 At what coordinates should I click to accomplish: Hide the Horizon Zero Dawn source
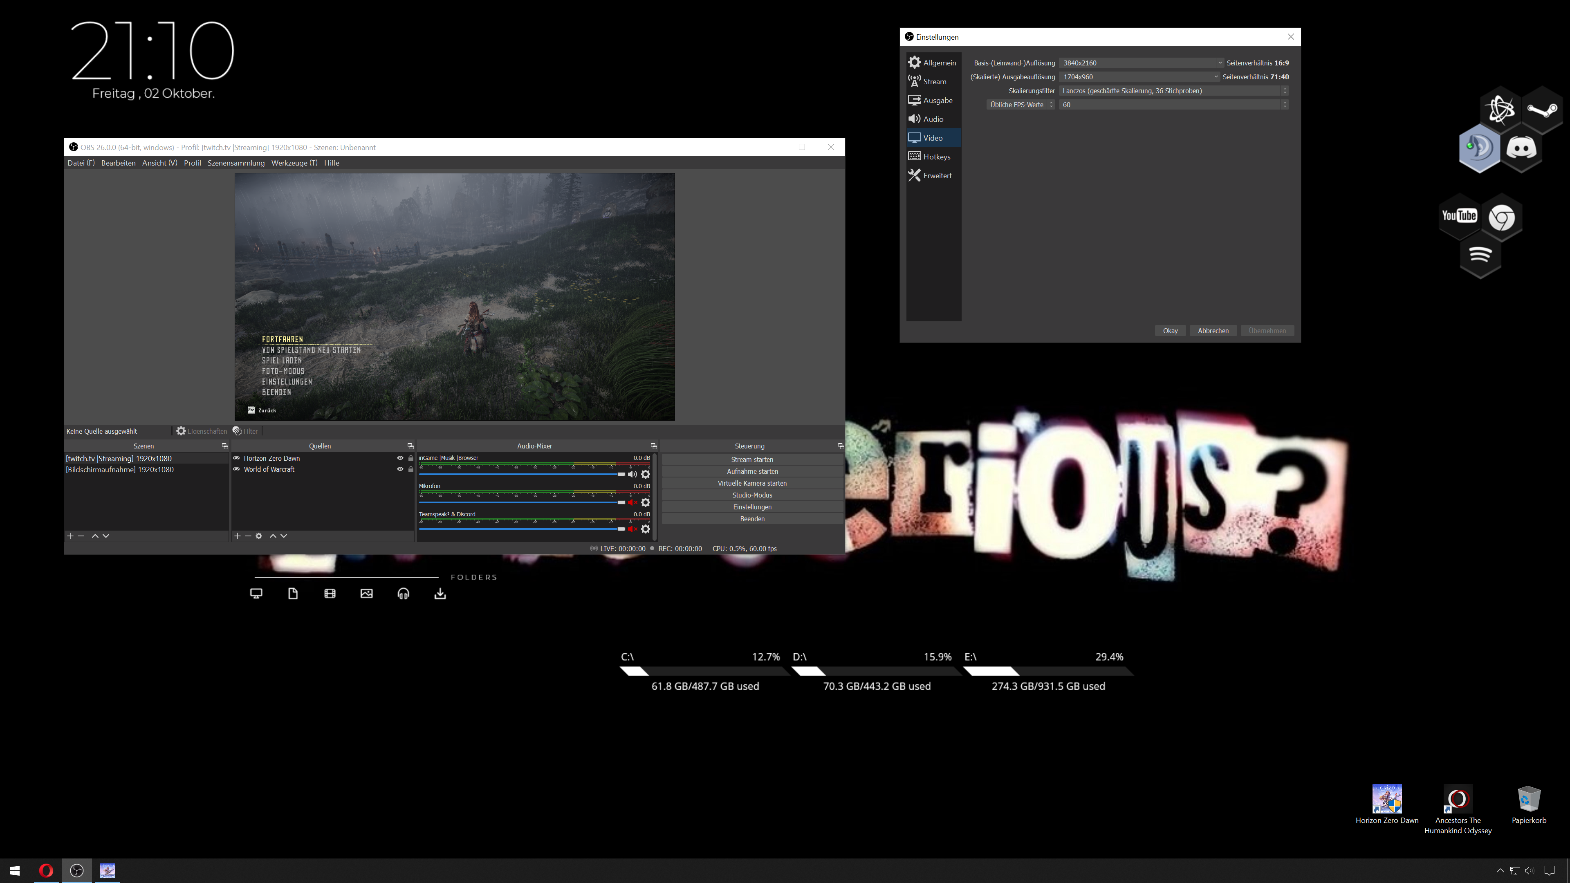(400, 458)
